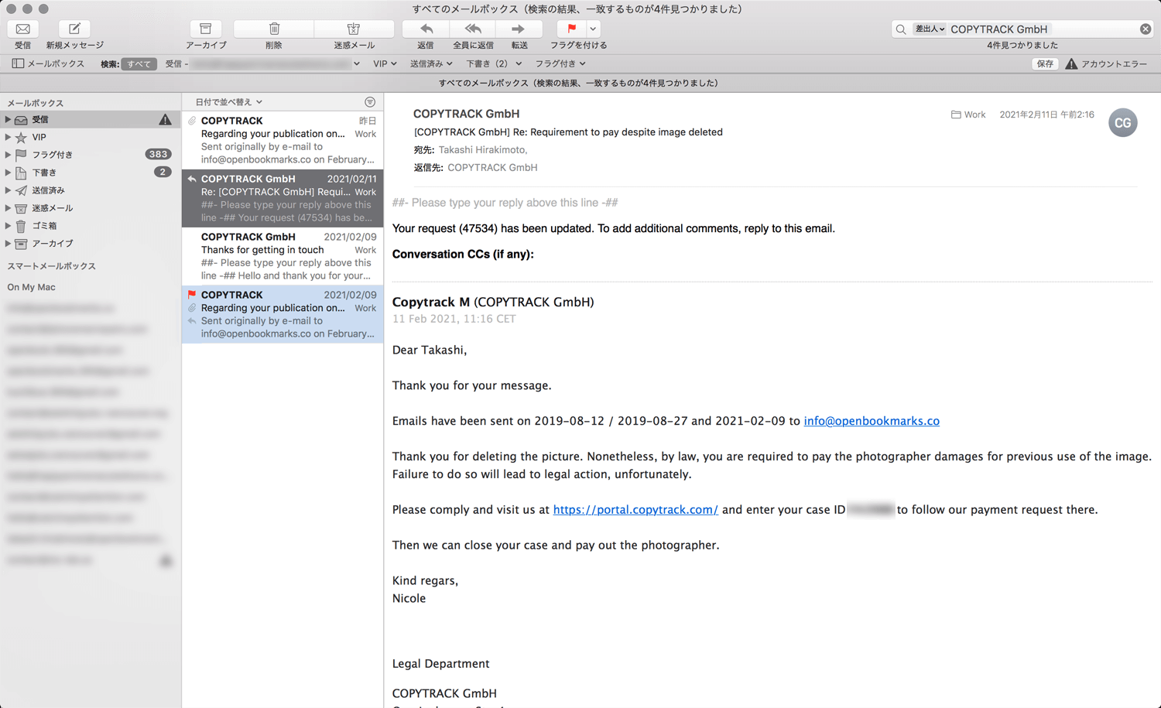Click the Takashi Hirakimoto recipient
This screenshot has height=708, width=1161.
click(483, 150)
